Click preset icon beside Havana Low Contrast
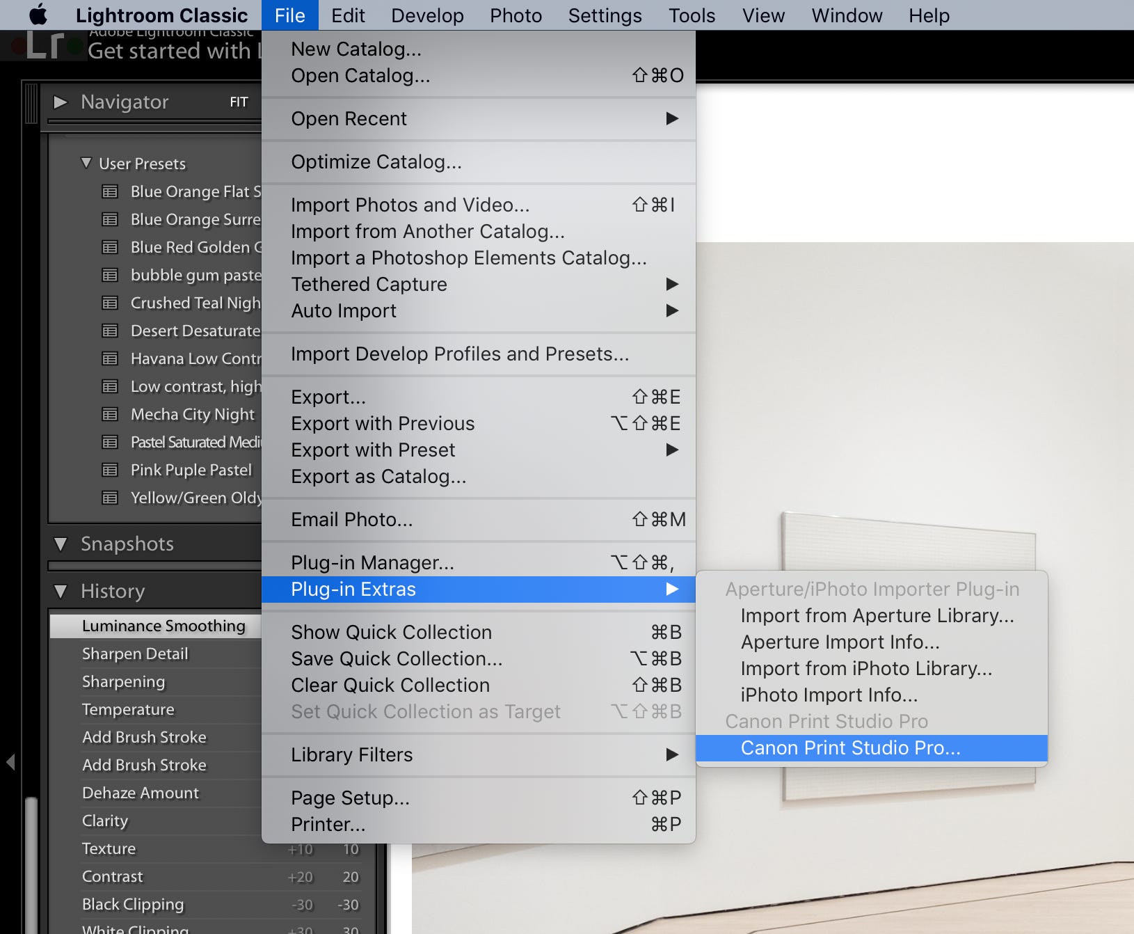Screen dimensions: 1134x934 (x=110, y=358)
